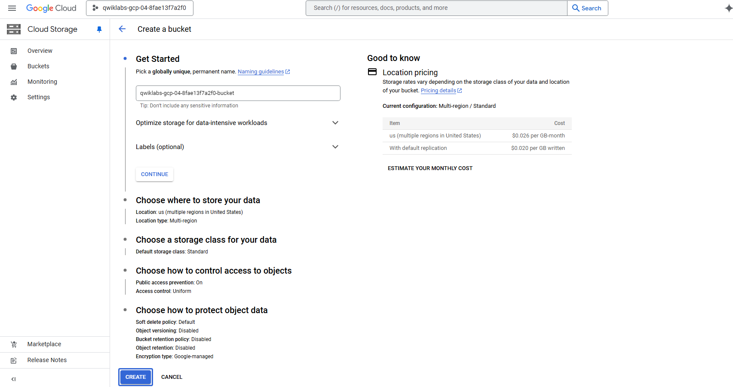Screen dimensions: 733x387
Task: Click the '$0.020 per GB written' cost cell
Action: [x=538, y=148]
